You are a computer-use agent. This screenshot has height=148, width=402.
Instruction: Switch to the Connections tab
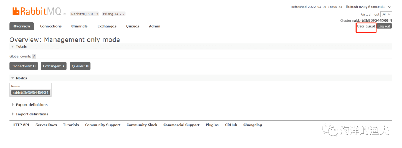pyautogui.click(x=51, y=26)
